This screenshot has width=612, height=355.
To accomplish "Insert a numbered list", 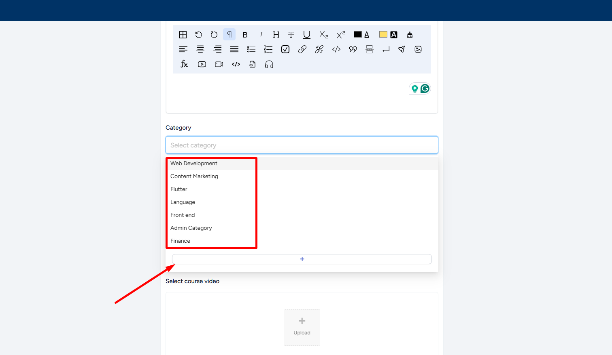I will (268, 49).
